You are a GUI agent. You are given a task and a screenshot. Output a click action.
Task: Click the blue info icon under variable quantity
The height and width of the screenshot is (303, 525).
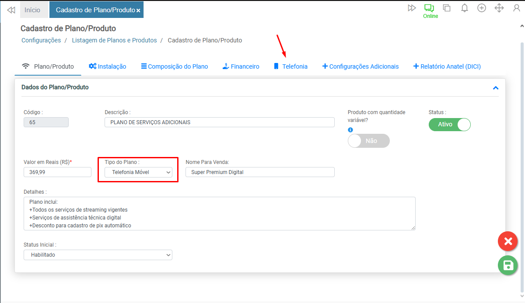coord(350,130)
